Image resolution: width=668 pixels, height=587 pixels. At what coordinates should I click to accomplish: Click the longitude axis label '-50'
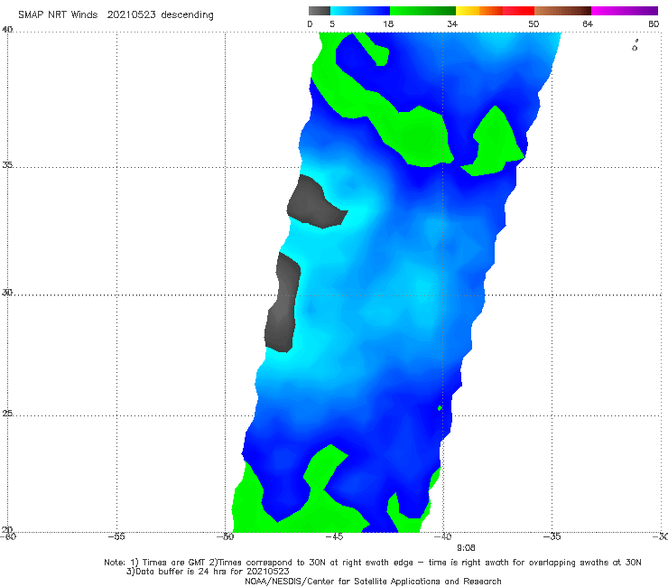coord(226,536)
